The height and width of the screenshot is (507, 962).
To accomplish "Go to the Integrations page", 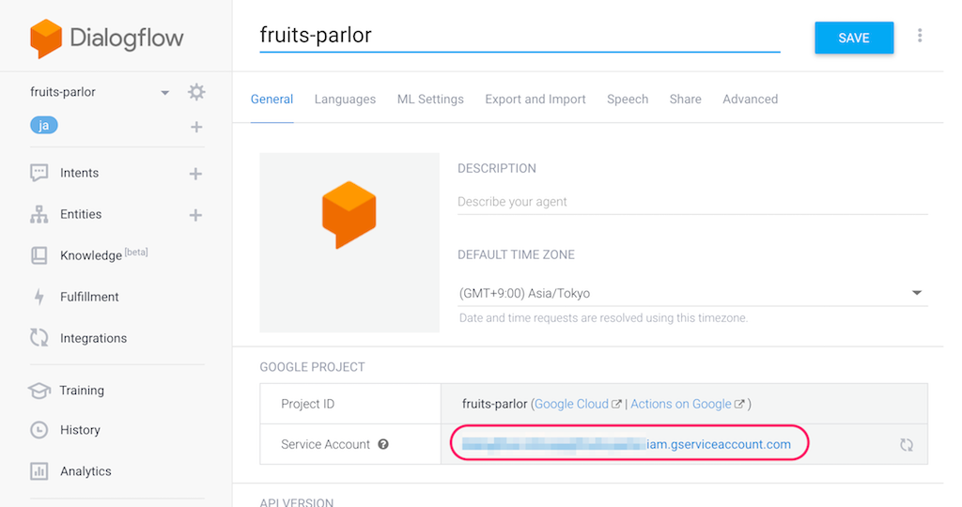I will (x=93, y=338).
